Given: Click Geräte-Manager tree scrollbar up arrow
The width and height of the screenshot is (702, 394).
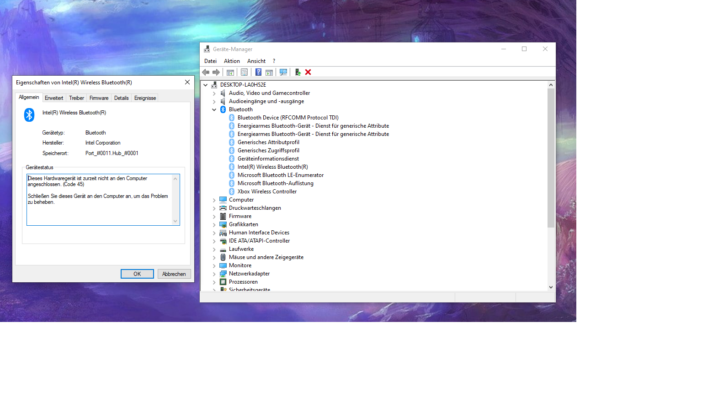Looking at the screenshot, I should point(551,85).
